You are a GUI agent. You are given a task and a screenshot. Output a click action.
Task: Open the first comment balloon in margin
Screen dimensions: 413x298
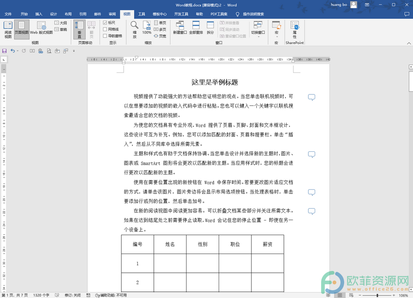point(311,97)
